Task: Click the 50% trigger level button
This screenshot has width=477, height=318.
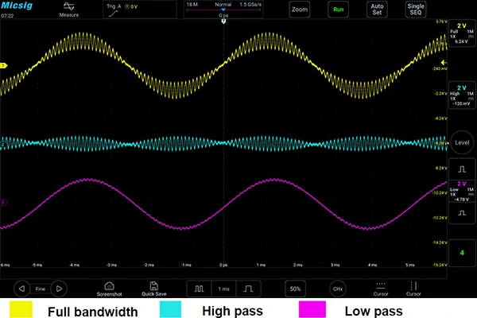Action: pyautogui.click(x=295, y=288)
